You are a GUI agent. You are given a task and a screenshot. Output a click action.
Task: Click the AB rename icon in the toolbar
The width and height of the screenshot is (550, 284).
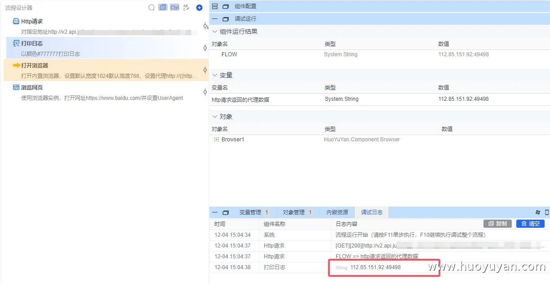click(x=186, y=8)
